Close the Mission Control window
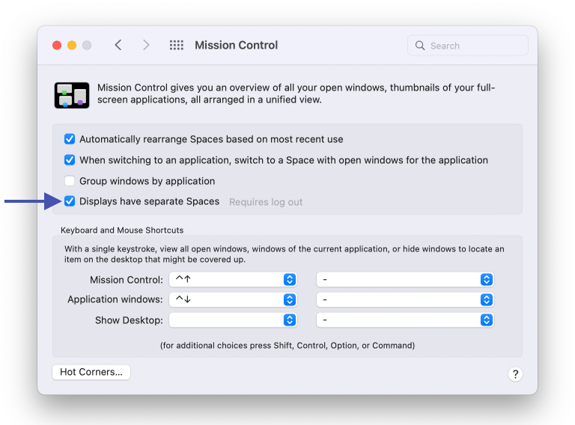The image size is (575, 425). [x=57, y=45]
